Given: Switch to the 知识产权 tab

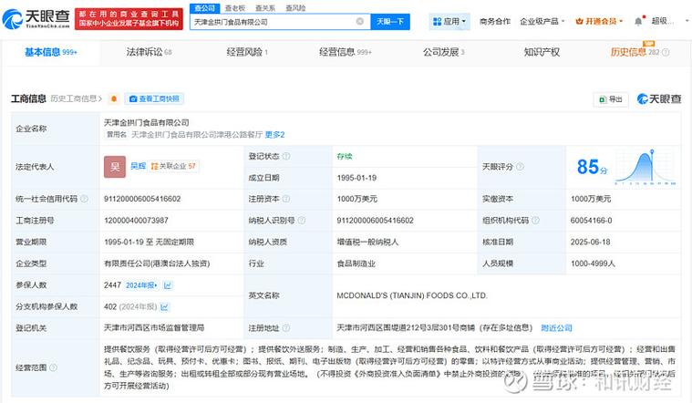Looking at the screenshot, I should coord(542,52).
